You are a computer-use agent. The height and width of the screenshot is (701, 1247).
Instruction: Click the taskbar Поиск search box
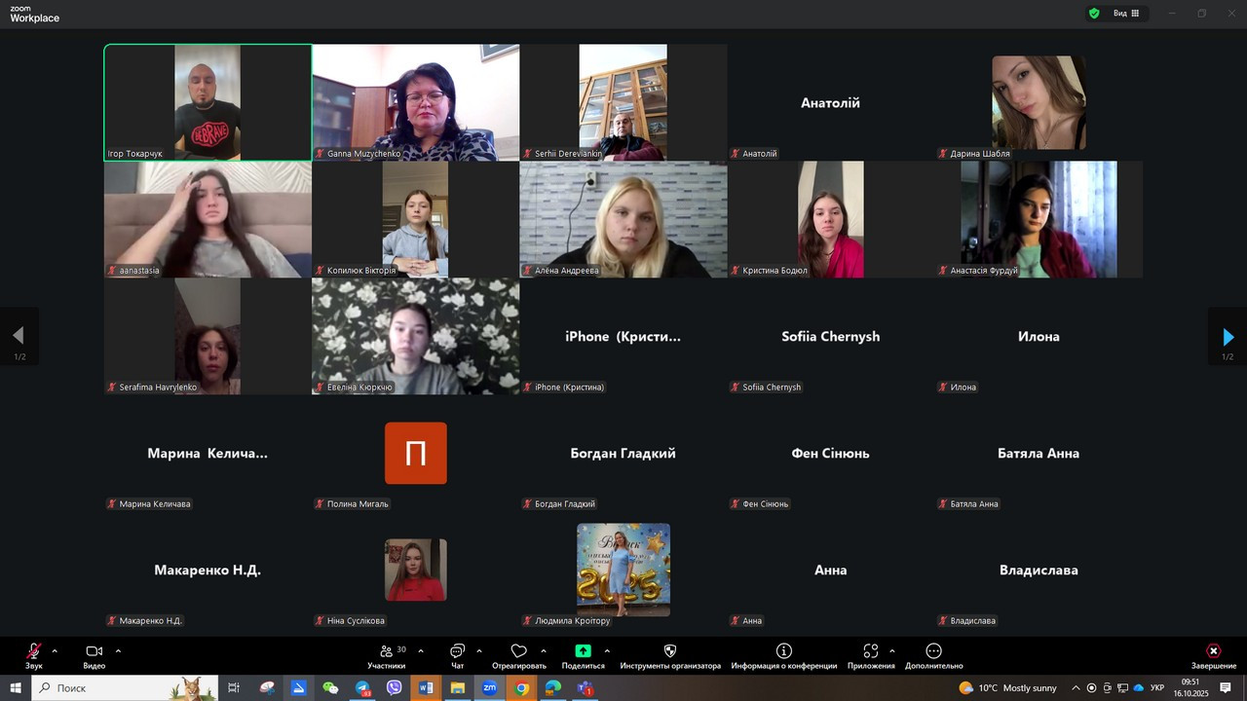[x=125, y=687]
